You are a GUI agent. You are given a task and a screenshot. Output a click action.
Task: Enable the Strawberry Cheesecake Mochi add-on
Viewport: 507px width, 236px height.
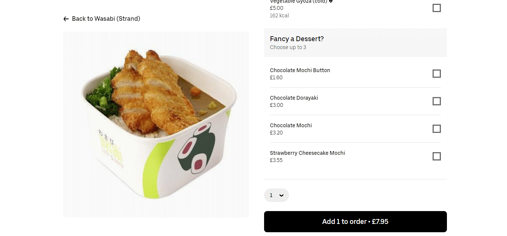436,156
